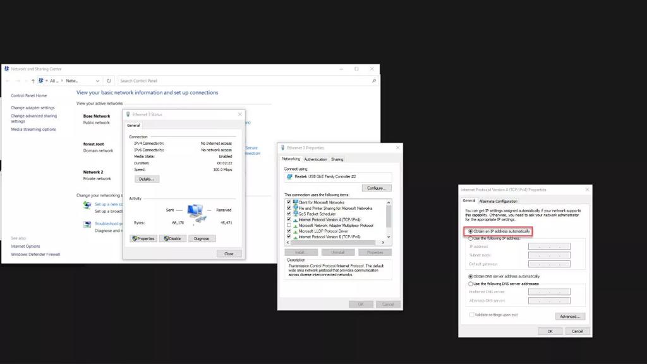Open the Authentication tab in Ethernet 3 Properties
The image size is (647, 364).
(315, 159)
